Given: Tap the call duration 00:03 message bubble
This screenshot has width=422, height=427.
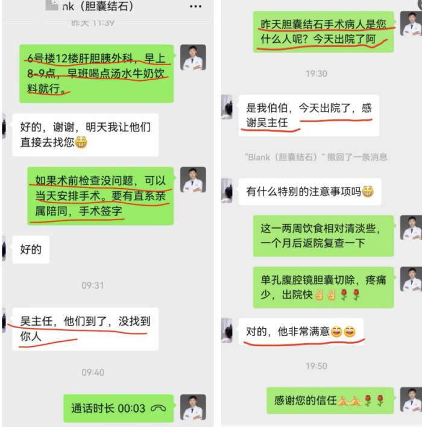Looking at the screenshot, I should coord(118,408).
